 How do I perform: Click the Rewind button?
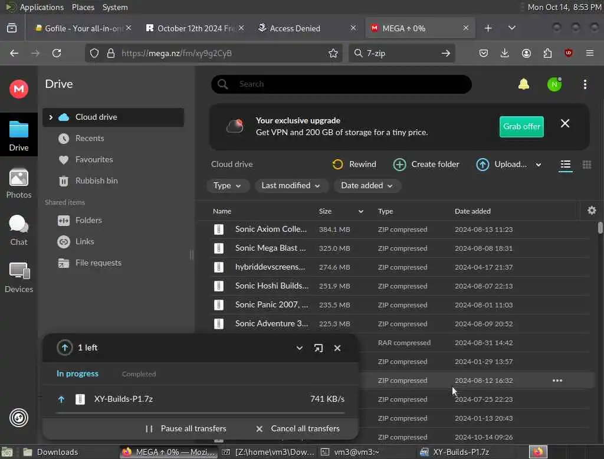(x=354, y=164)
